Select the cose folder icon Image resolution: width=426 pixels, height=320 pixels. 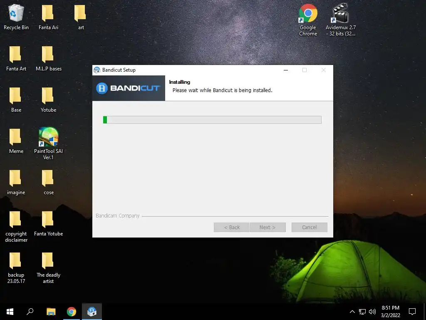point(48,182)
